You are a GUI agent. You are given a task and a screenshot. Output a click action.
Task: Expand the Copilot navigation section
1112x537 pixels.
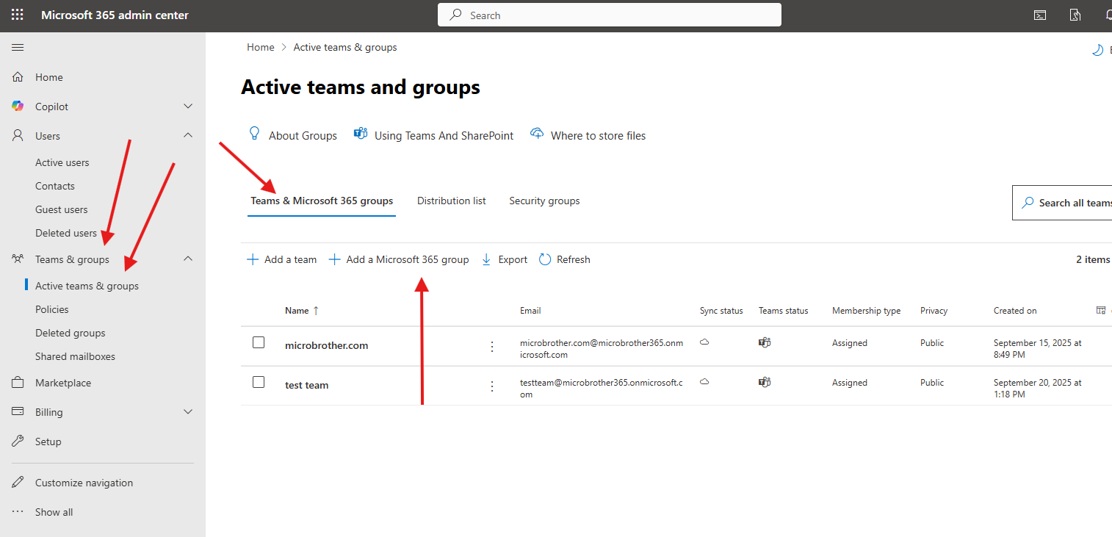tap(188, 107)
